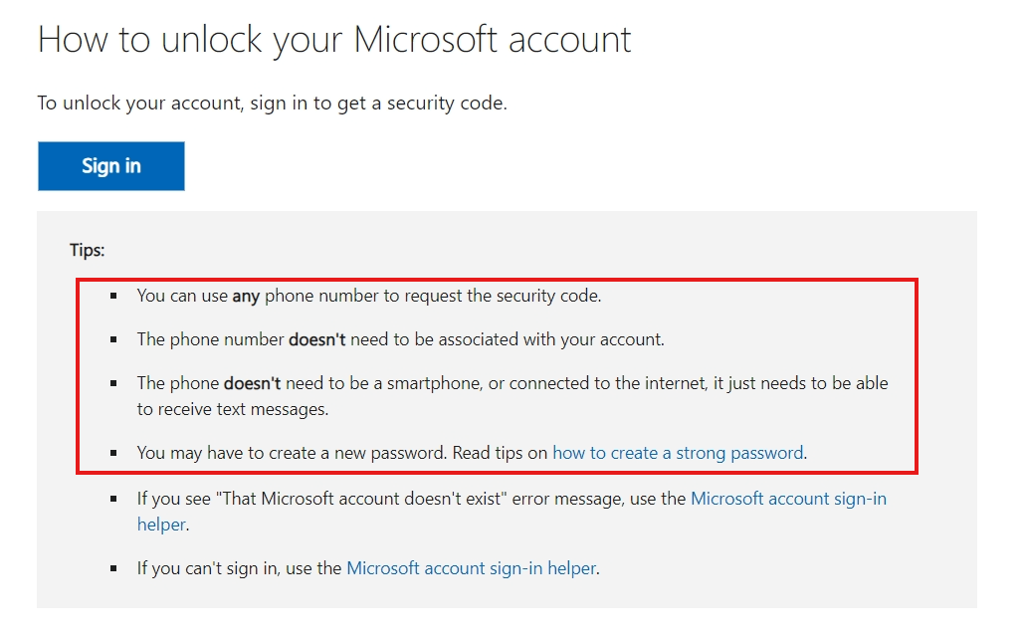
Task: Open sign-in helper link in "doesn't exist" tip
Action: 787,499
